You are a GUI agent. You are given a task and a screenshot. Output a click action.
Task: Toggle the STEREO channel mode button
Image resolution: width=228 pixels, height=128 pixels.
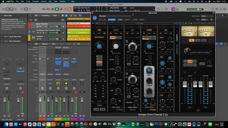190,62
